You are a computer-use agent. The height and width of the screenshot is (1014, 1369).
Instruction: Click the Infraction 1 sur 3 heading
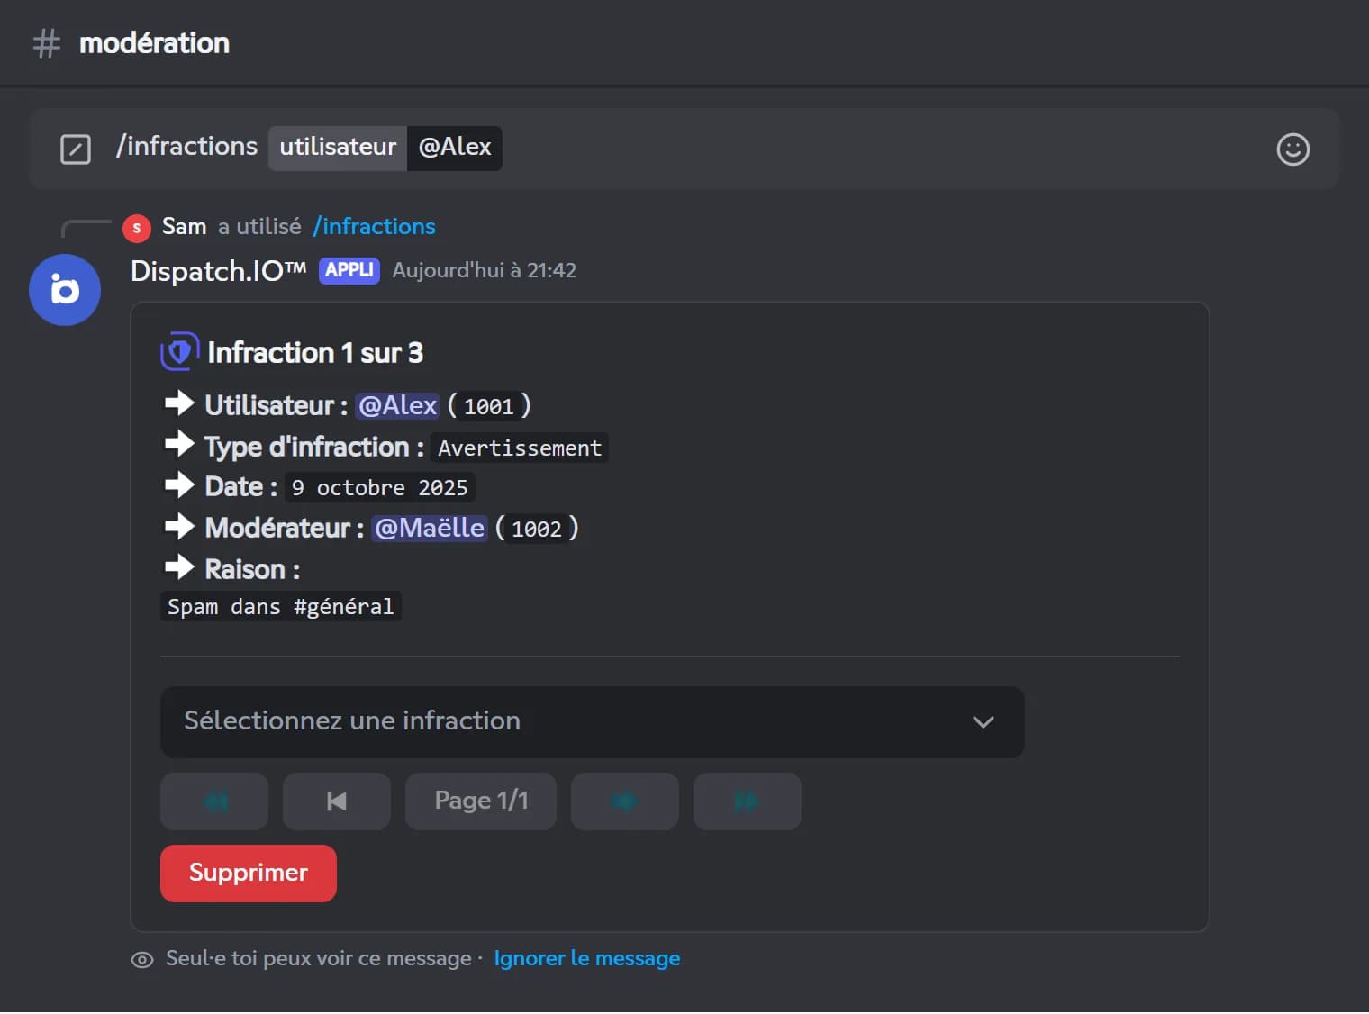(x=315, y=353)
